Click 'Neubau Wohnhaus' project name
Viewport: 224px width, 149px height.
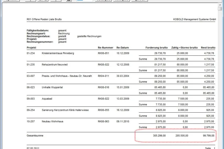point(52,121)
